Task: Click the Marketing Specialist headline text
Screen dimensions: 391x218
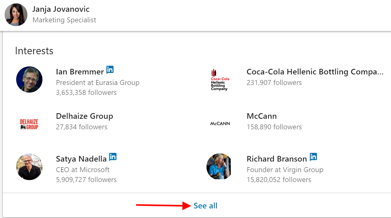Action: pyautogui.click(x=64, y=20)
